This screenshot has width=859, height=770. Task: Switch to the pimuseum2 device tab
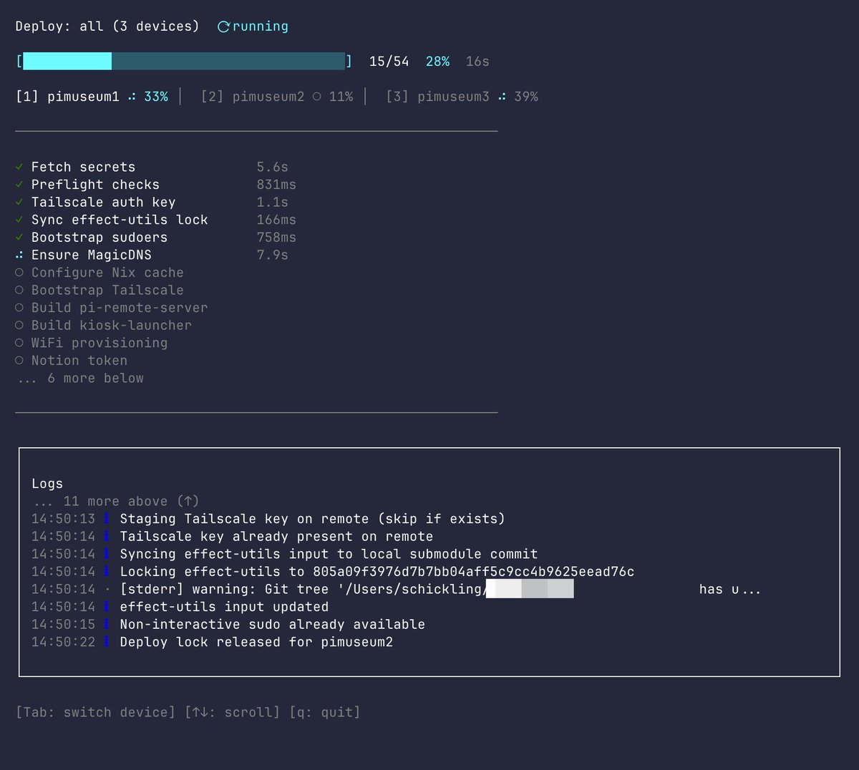[277, 97]
